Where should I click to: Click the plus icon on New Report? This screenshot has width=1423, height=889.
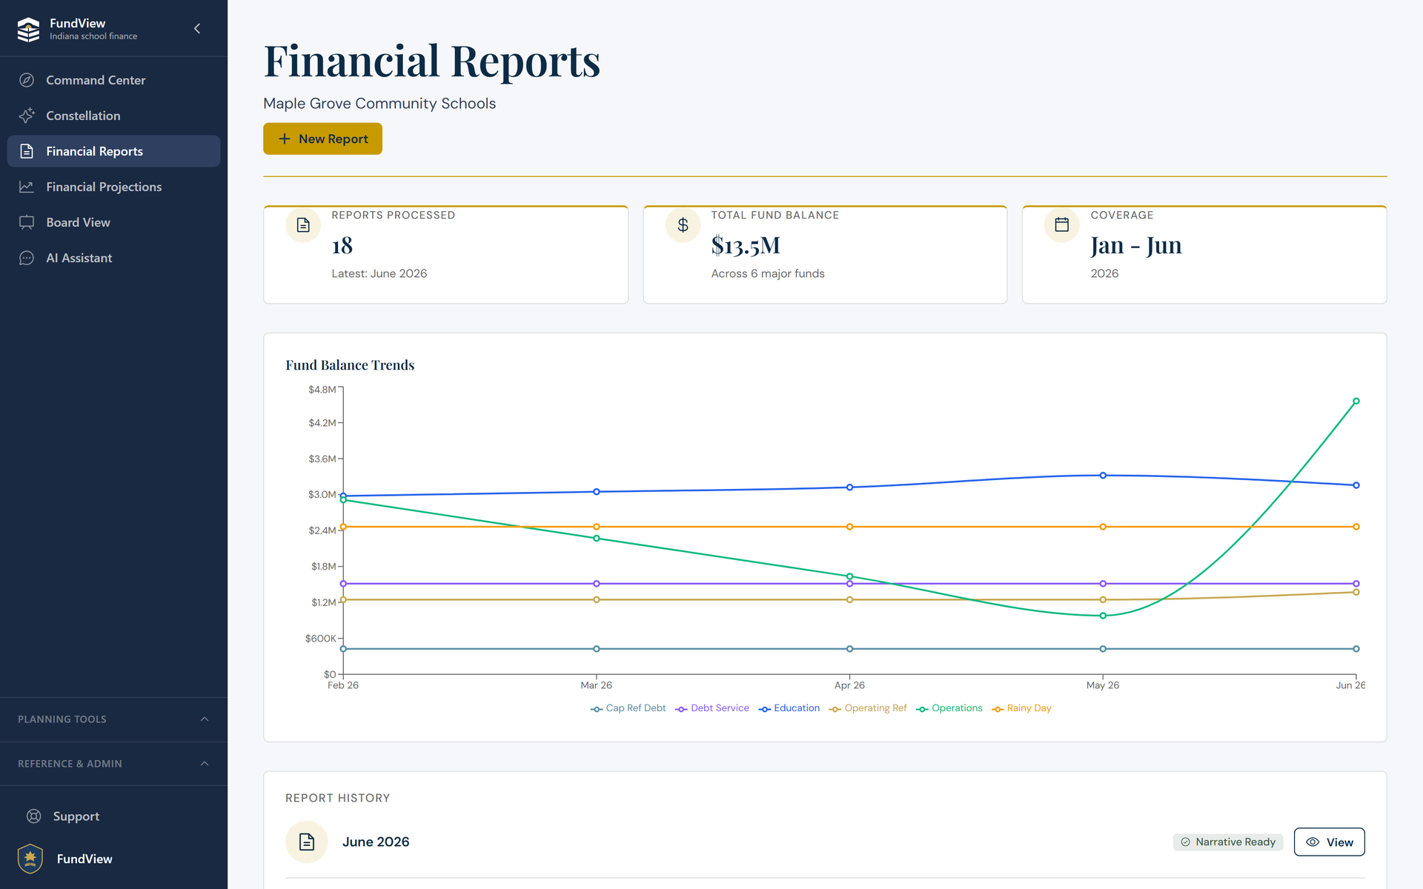tap(285, 139)
